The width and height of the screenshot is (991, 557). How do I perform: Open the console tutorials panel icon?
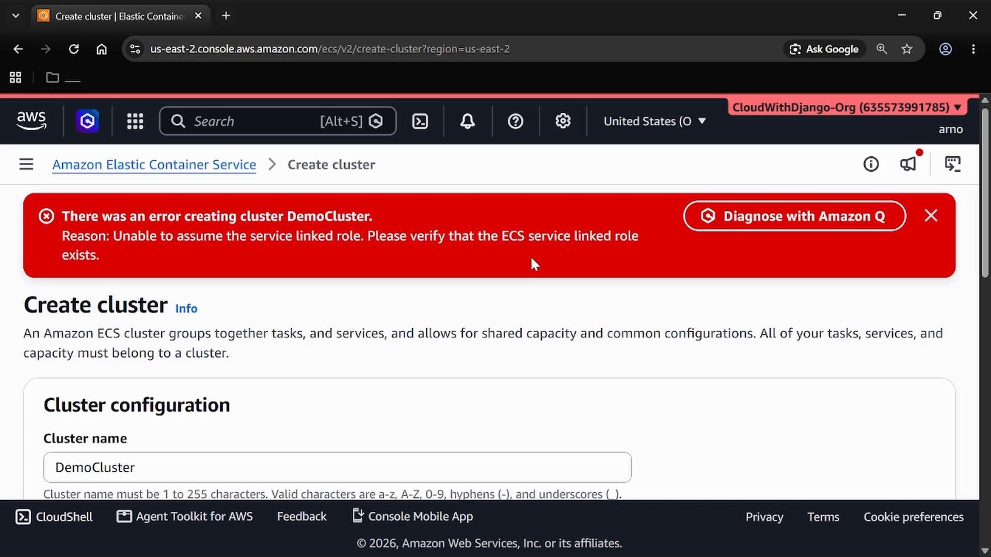click(953, 164)
